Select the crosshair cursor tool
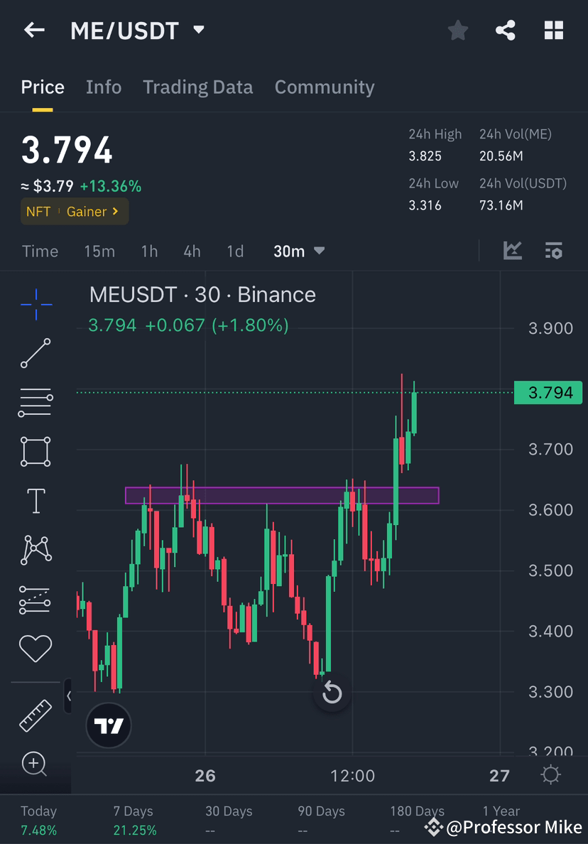The height and width of the screenshot is (844, 588). [x=36, y=304]
